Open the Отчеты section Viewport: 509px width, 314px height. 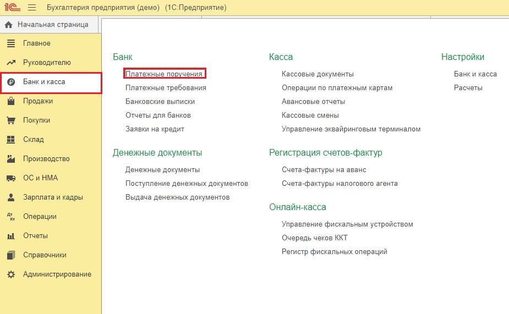[35, 236]
